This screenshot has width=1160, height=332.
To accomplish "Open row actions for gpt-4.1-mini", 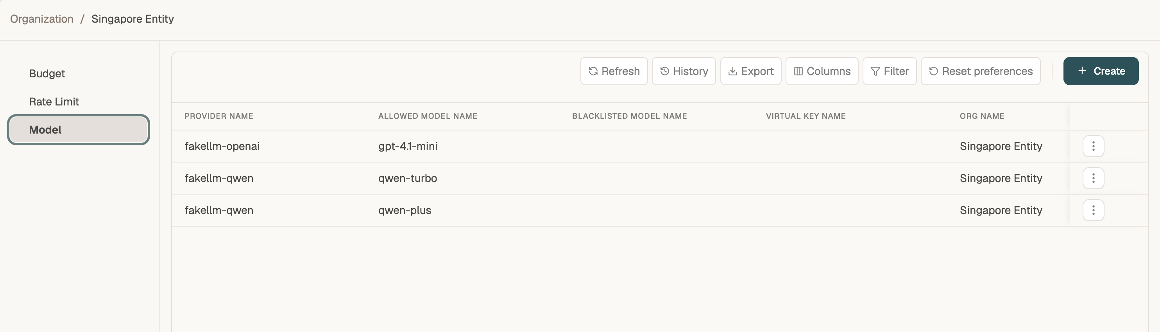I will [1093, 146].
